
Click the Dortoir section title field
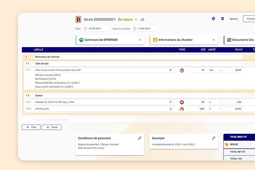coord(138,96)
